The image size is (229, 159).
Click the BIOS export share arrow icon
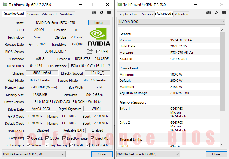tap(90, 51)
